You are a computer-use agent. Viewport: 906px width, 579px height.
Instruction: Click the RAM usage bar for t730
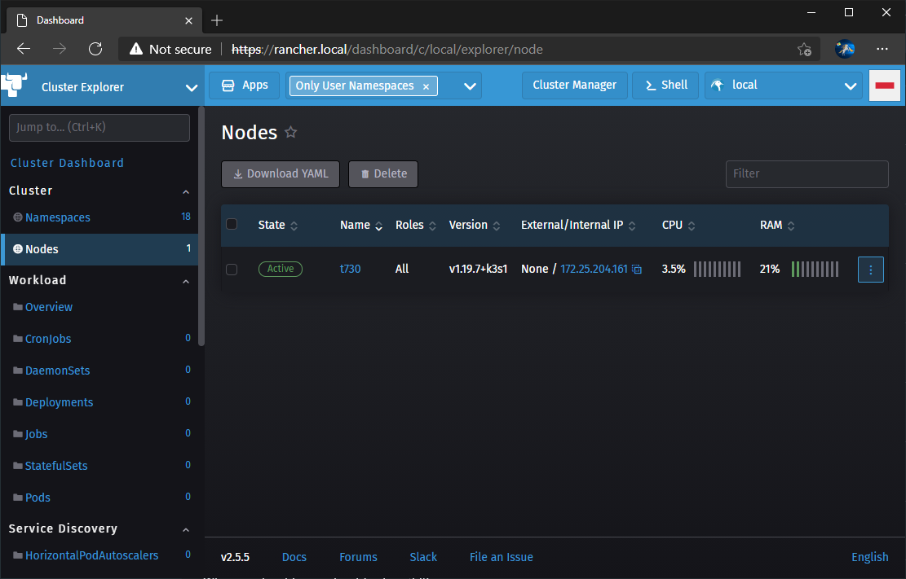815,269
